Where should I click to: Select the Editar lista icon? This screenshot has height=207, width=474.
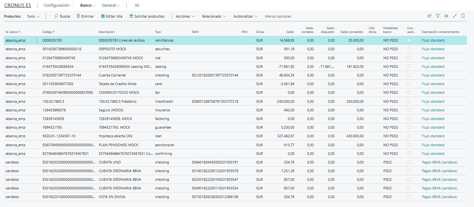pyautogui.click(x=103, y=16)
